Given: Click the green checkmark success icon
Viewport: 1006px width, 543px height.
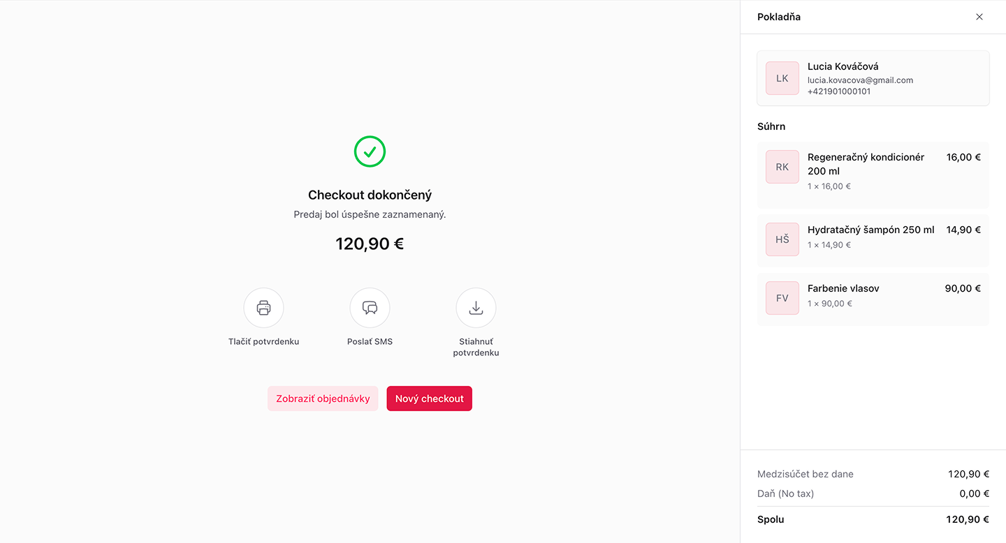Looking at the screenshot, I should pyautogui.click(x=370, y=151).
